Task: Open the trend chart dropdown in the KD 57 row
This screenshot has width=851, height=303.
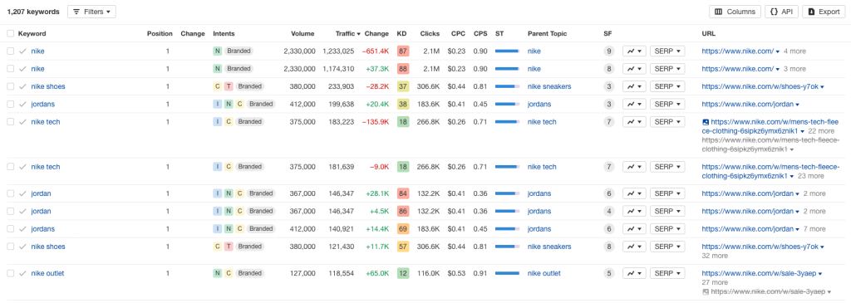Action: [634, 247]
